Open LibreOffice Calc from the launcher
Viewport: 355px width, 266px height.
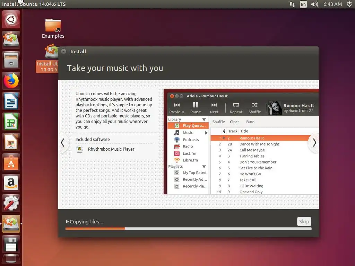pos(11,122)
